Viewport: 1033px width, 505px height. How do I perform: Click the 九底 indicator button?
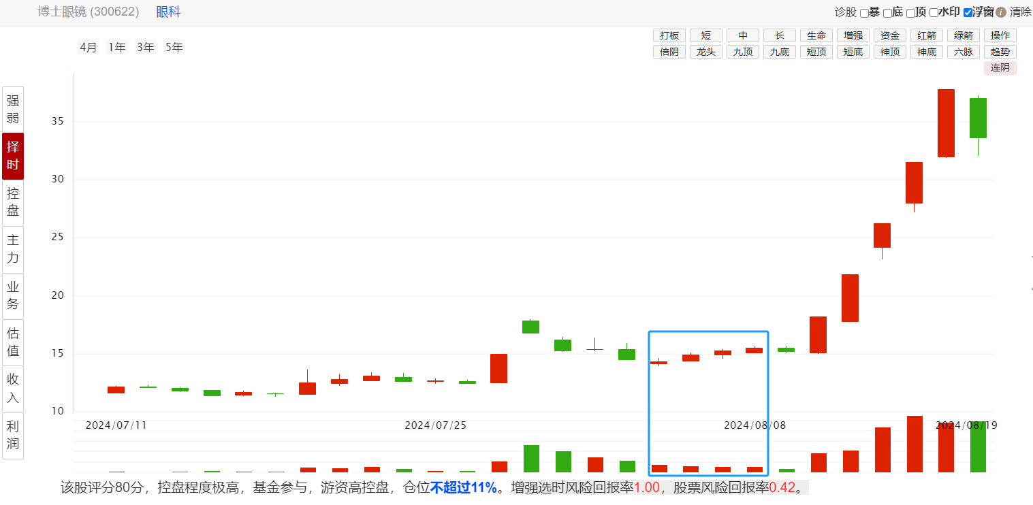[780, 52]
